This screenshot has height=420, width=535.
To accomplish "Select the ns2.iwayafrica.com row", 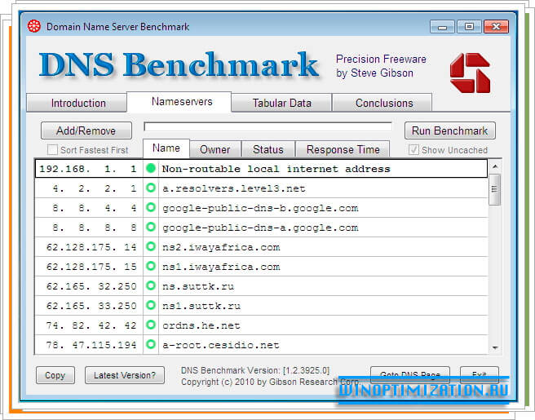I will tap(261, 246).
